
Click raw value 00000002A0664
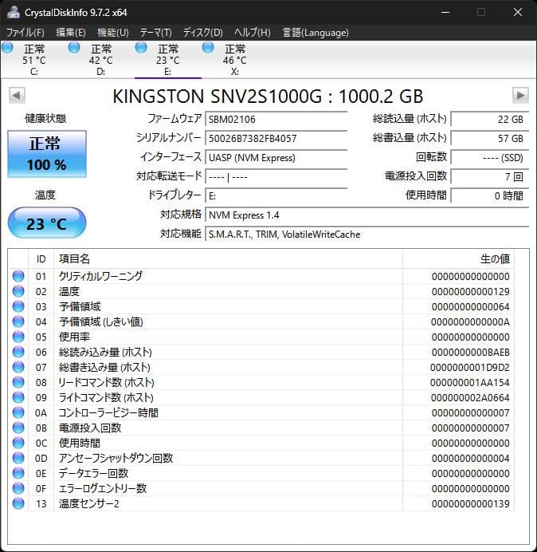coord(470,397)
